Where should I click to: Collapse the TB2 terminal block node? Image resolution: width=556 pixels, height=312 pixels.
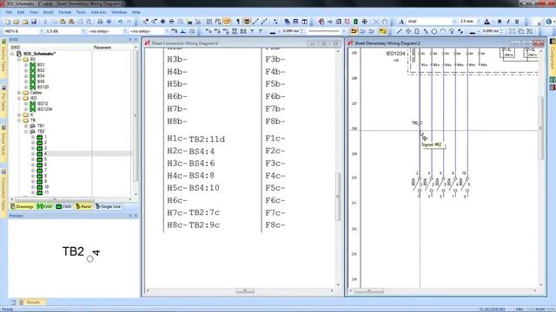click(x=26, y=132)
